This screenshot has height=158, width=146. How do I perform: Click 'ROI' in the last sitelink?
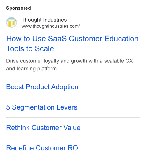(74, 148)
